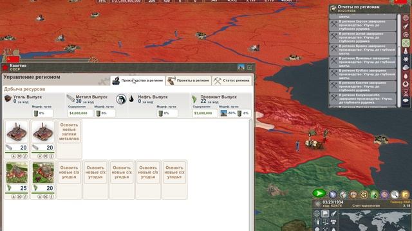The image size is (412, 231).
Task: Select the speech bubble filter icon
Action: coord(406,101)
